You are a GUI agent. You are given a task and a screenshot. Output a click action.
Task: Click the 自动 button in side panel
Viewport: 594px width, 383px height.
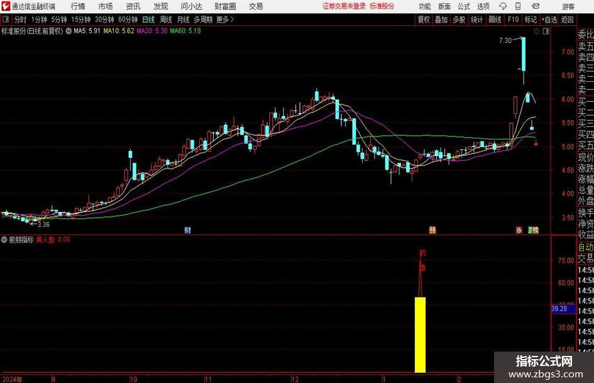[x=586, y=247]
